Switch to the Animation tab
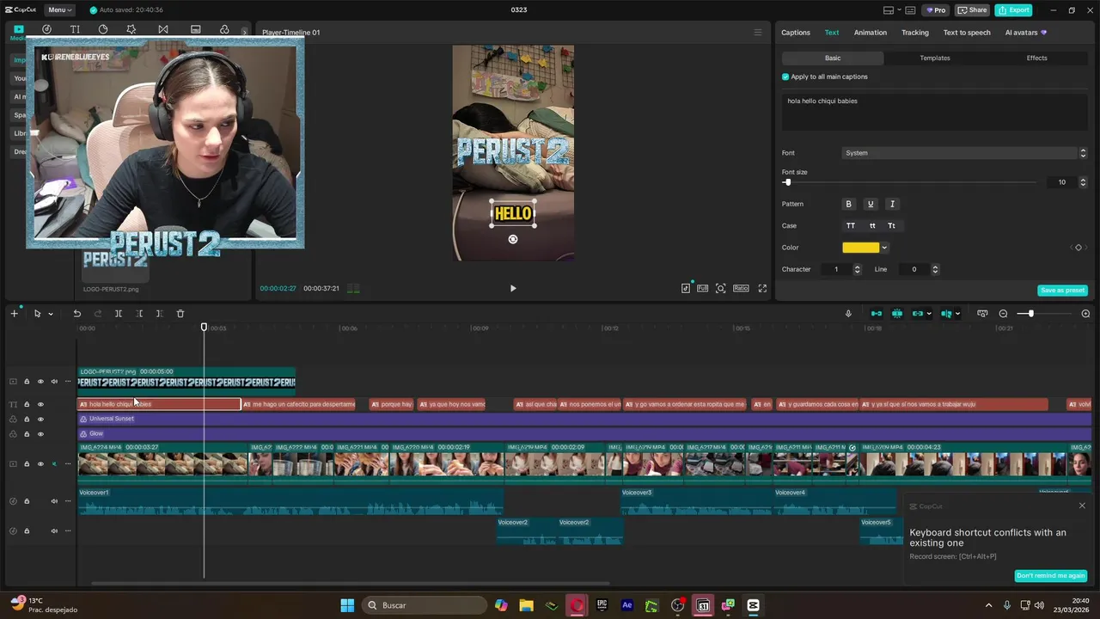 tap(871, 33)
